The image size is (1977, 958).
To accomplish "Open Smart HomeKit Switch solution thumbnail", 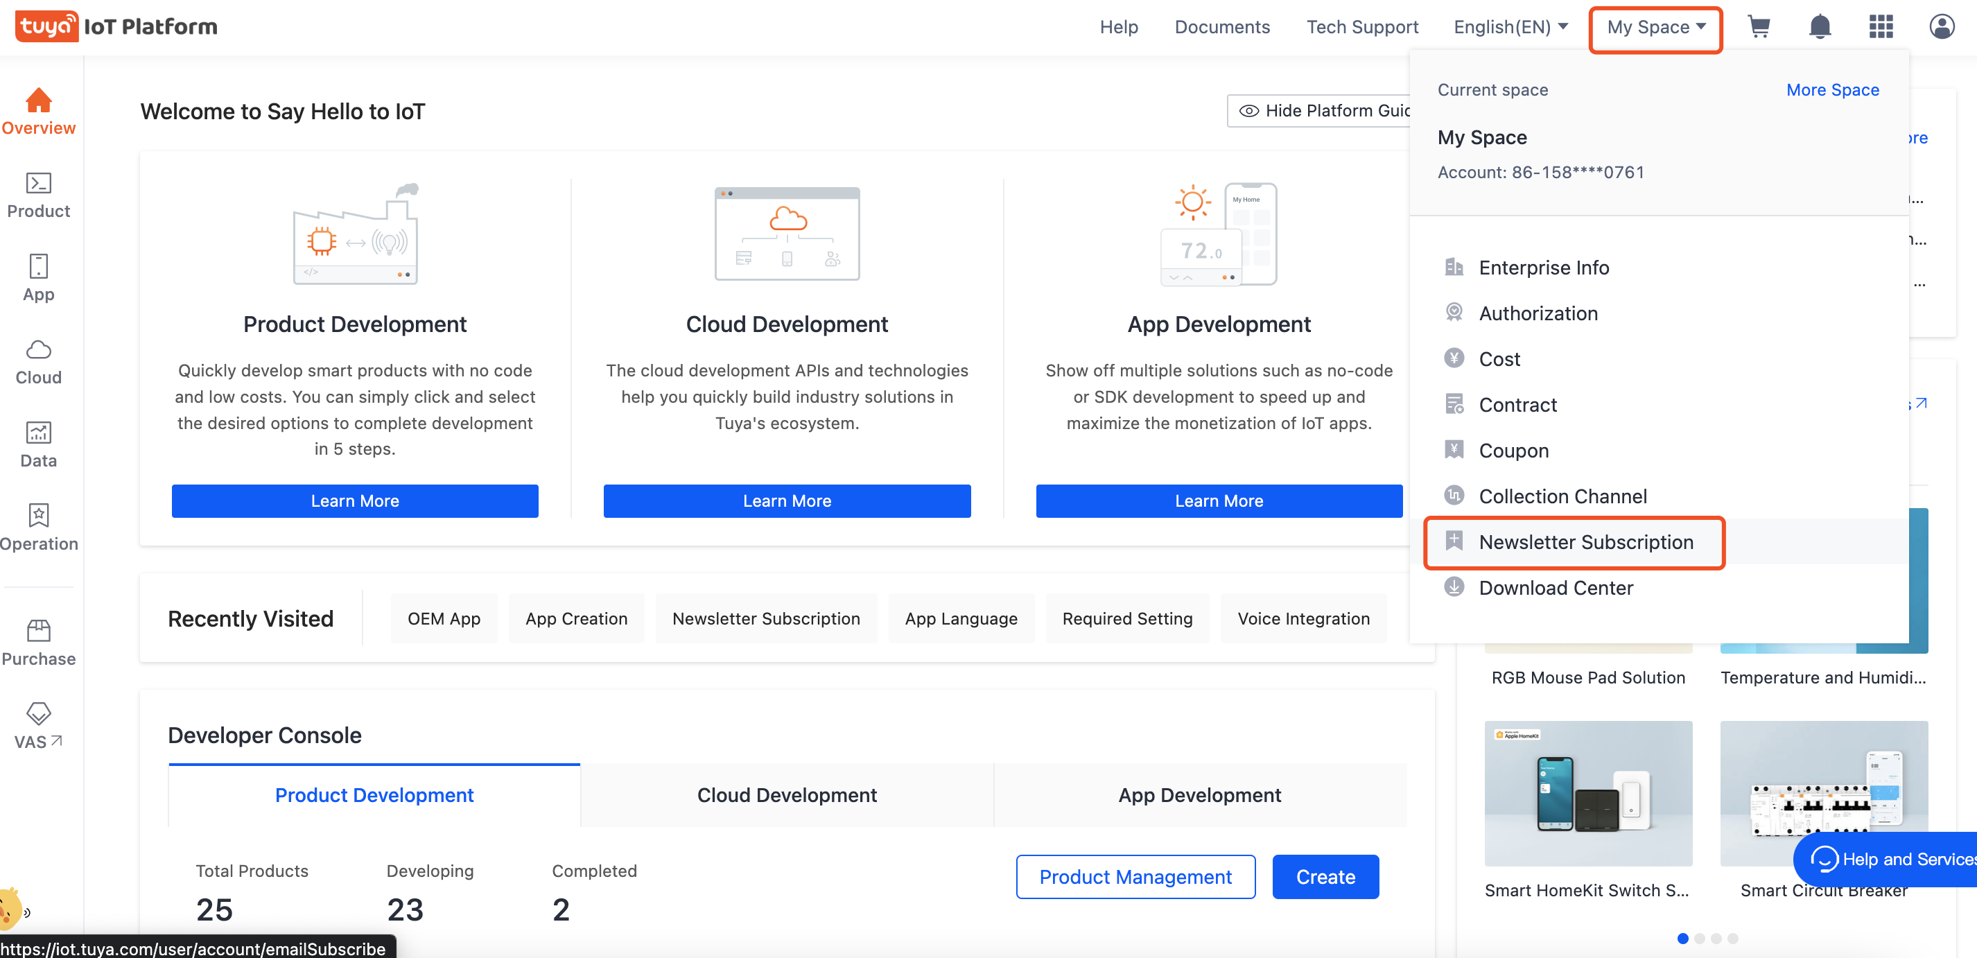I will coord(1588,792).
